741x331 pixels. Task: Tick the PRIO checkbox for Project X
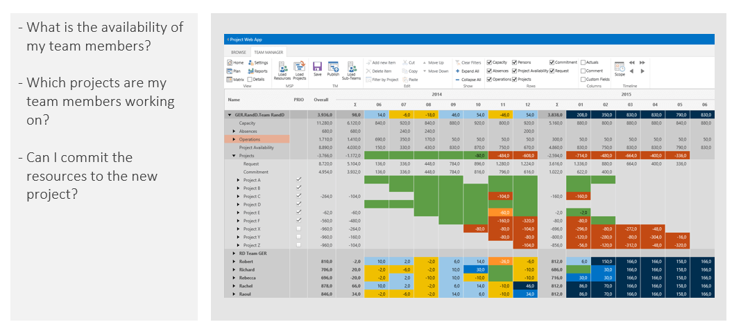point(299,229)
